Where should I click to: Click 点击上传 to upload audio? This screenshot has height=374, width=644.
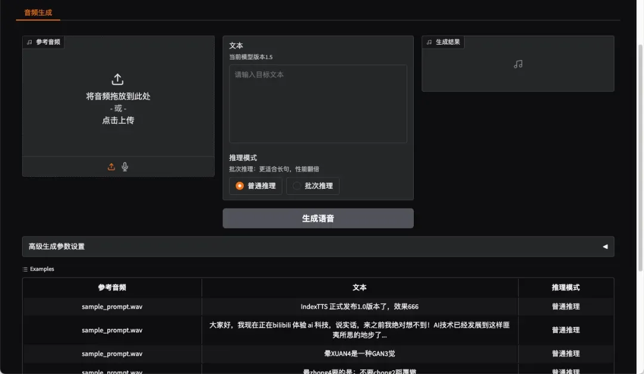click(x=118, y=120)
